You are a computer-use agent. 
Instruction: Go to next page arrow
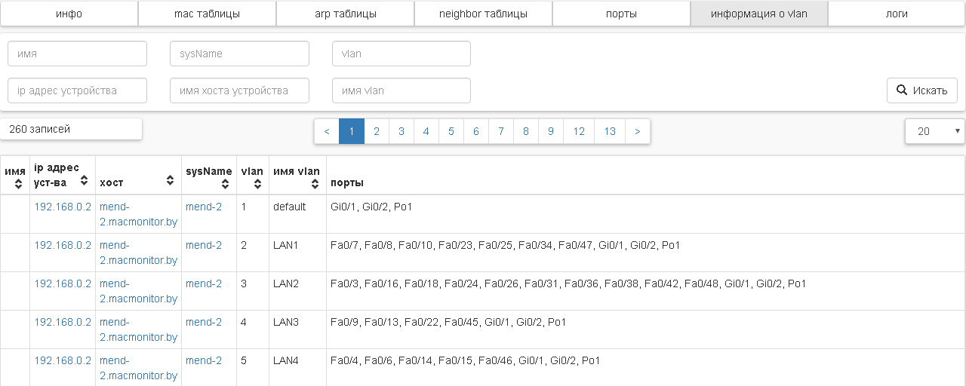638,131
